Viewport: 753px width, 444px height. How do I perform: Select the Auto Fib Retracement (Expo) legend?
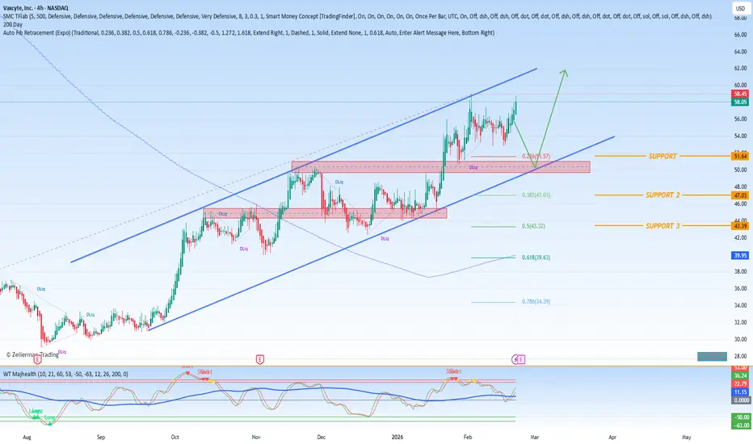pos(249,32)
